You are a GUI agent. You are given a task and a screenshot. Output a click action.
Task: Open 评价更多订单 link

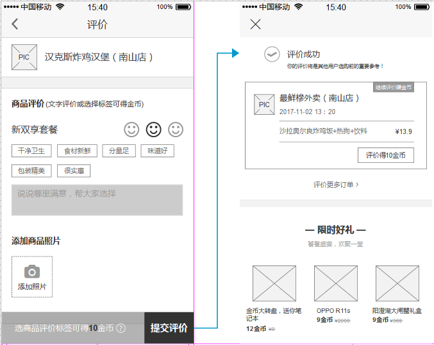336,185
